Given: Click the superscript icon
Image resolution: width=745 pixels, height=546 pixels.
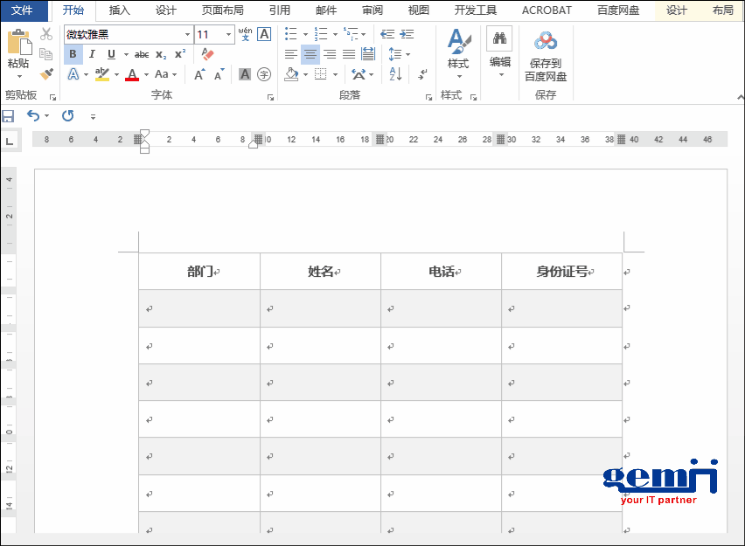Looking at the screenshot, I should (180, 54).
